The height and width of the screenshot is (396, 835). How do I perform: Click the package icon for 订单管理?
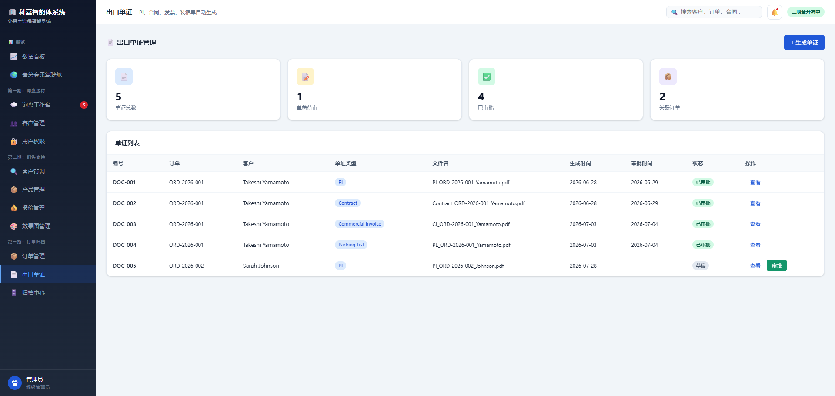(14, 256)
